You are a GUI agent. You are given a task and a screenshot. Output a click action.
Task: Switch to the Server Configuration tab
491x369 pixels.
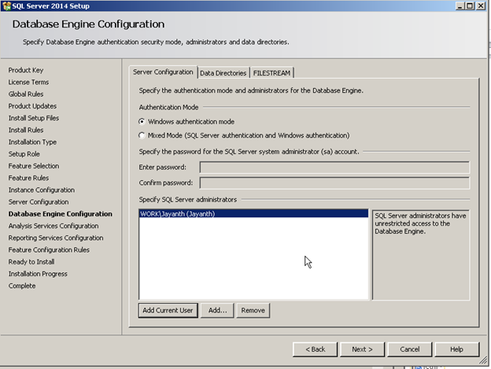coord(163,72)
